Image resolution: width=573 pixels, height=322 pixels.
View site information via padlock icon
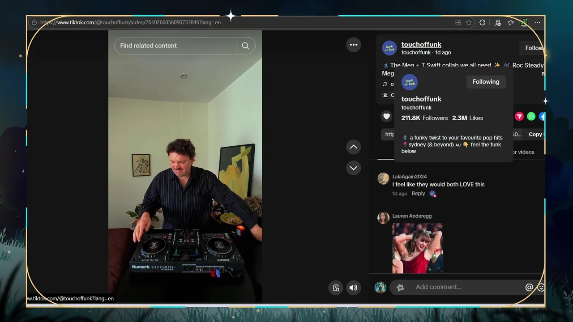34,22
